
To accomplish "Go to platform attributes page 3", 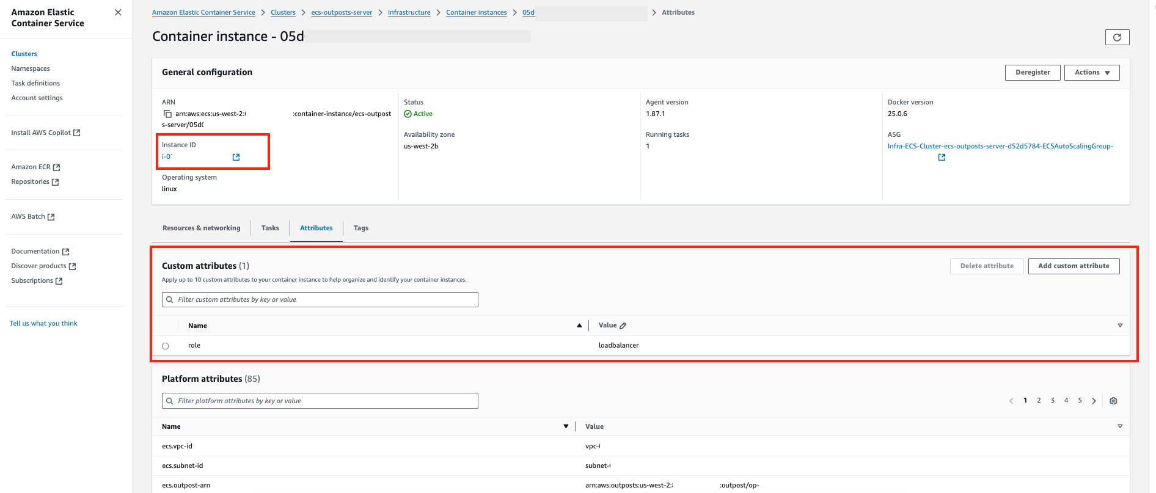I will tap(1053, 401).
